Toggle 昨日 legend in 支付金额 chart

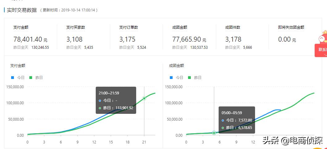coord(36,78)
